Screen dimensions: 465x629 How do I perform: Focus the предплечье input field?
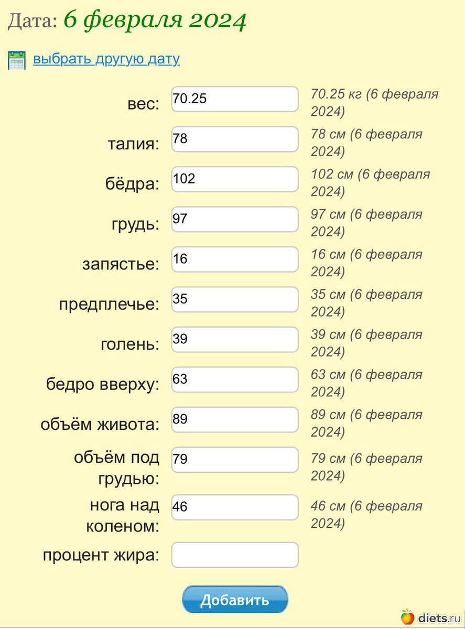click(235, 299)
